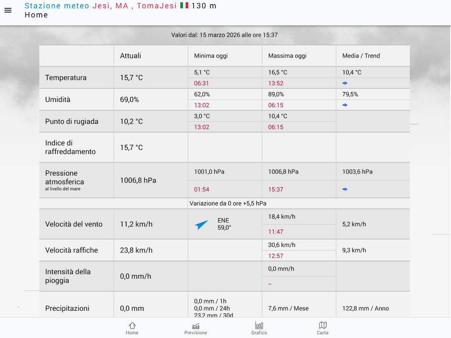The width and height of the screenshot is (451, 338).
Task: Click the Velocità raffiche row label
Action: click(x=71, y=250)
